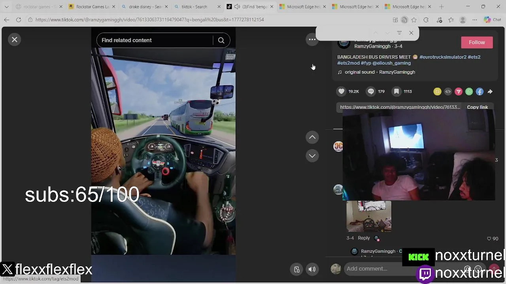Open the browser profile icon
506x284 pixels.
click(x=463, y=20)
